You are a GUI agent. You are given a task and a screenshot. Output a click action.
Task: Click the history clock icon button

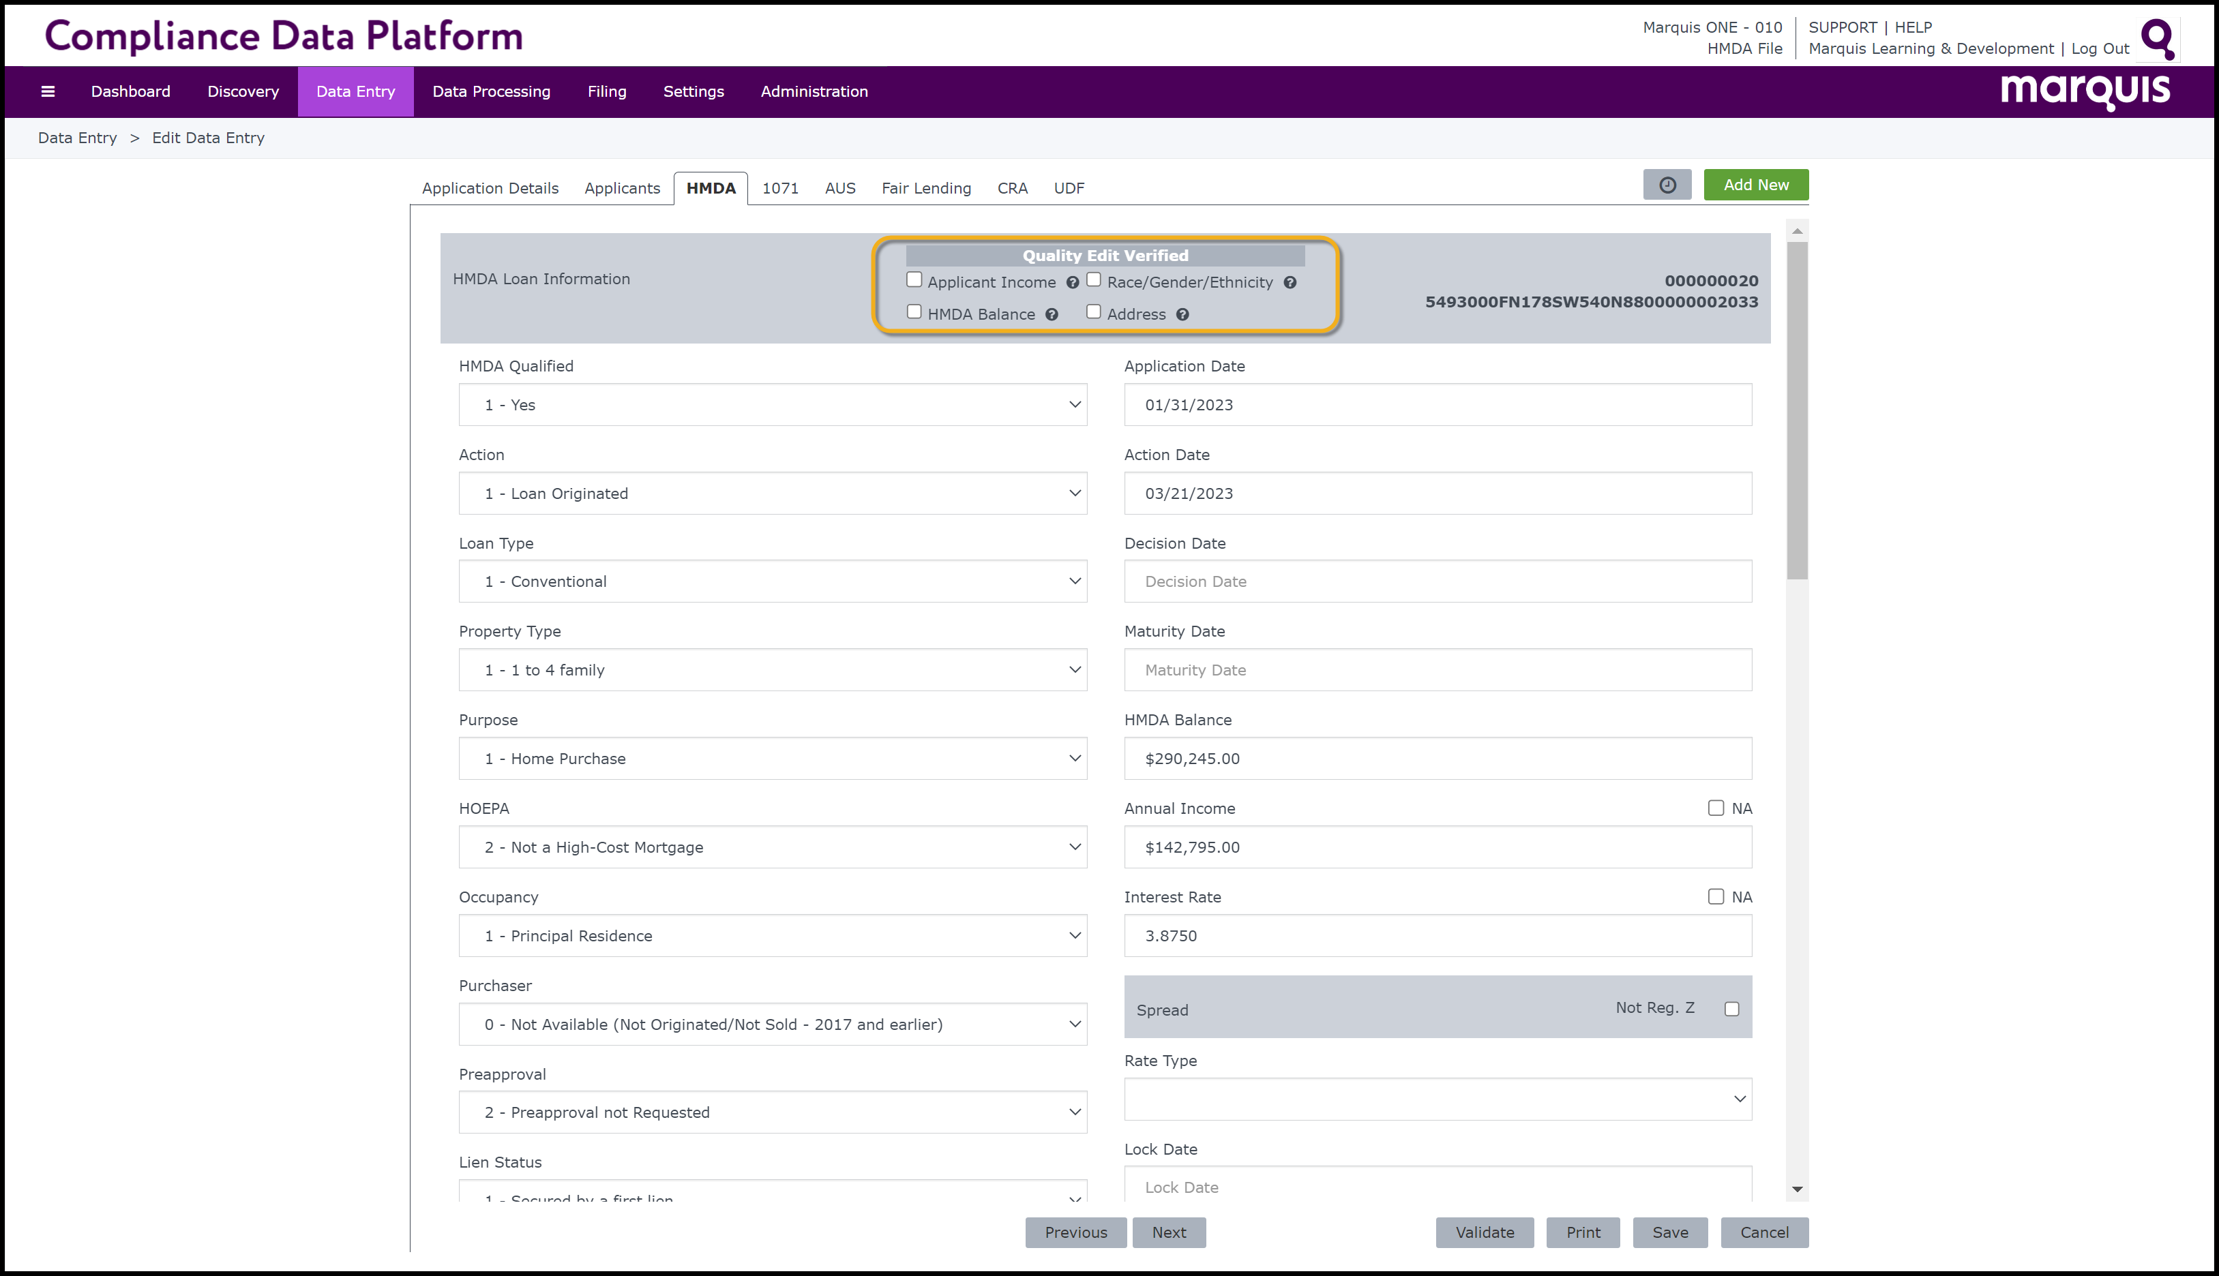(1667, 185)
